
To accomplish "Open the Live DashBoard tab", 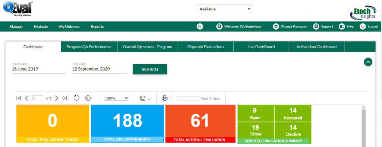I will click(261, 47).
